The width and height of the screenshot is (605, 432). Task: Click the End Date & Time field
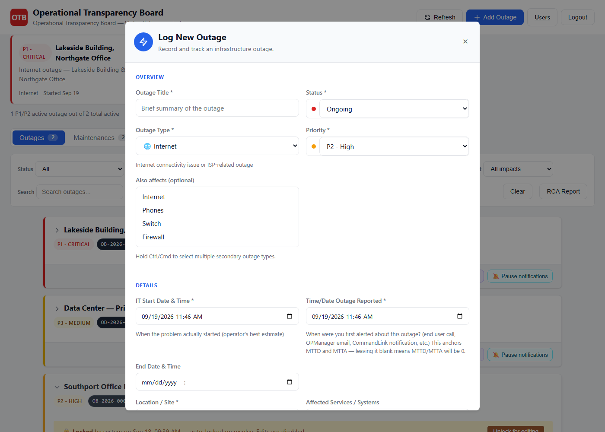tap(217, 382)
